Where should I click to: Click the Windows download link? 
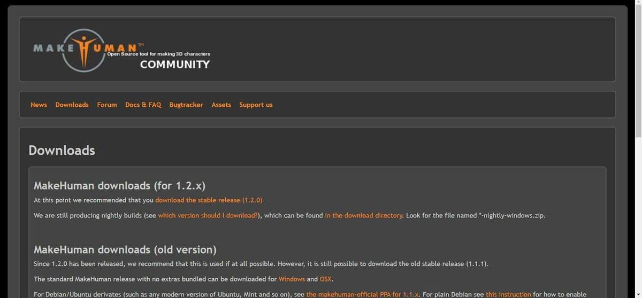tap(292, 279)
